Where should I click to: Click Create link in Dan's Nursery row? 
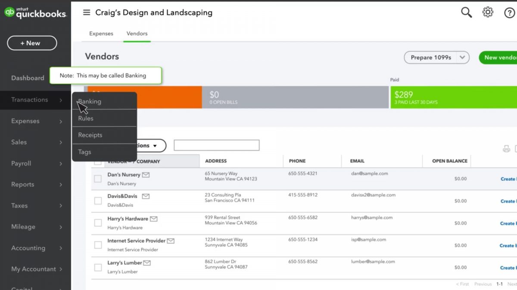508,179
